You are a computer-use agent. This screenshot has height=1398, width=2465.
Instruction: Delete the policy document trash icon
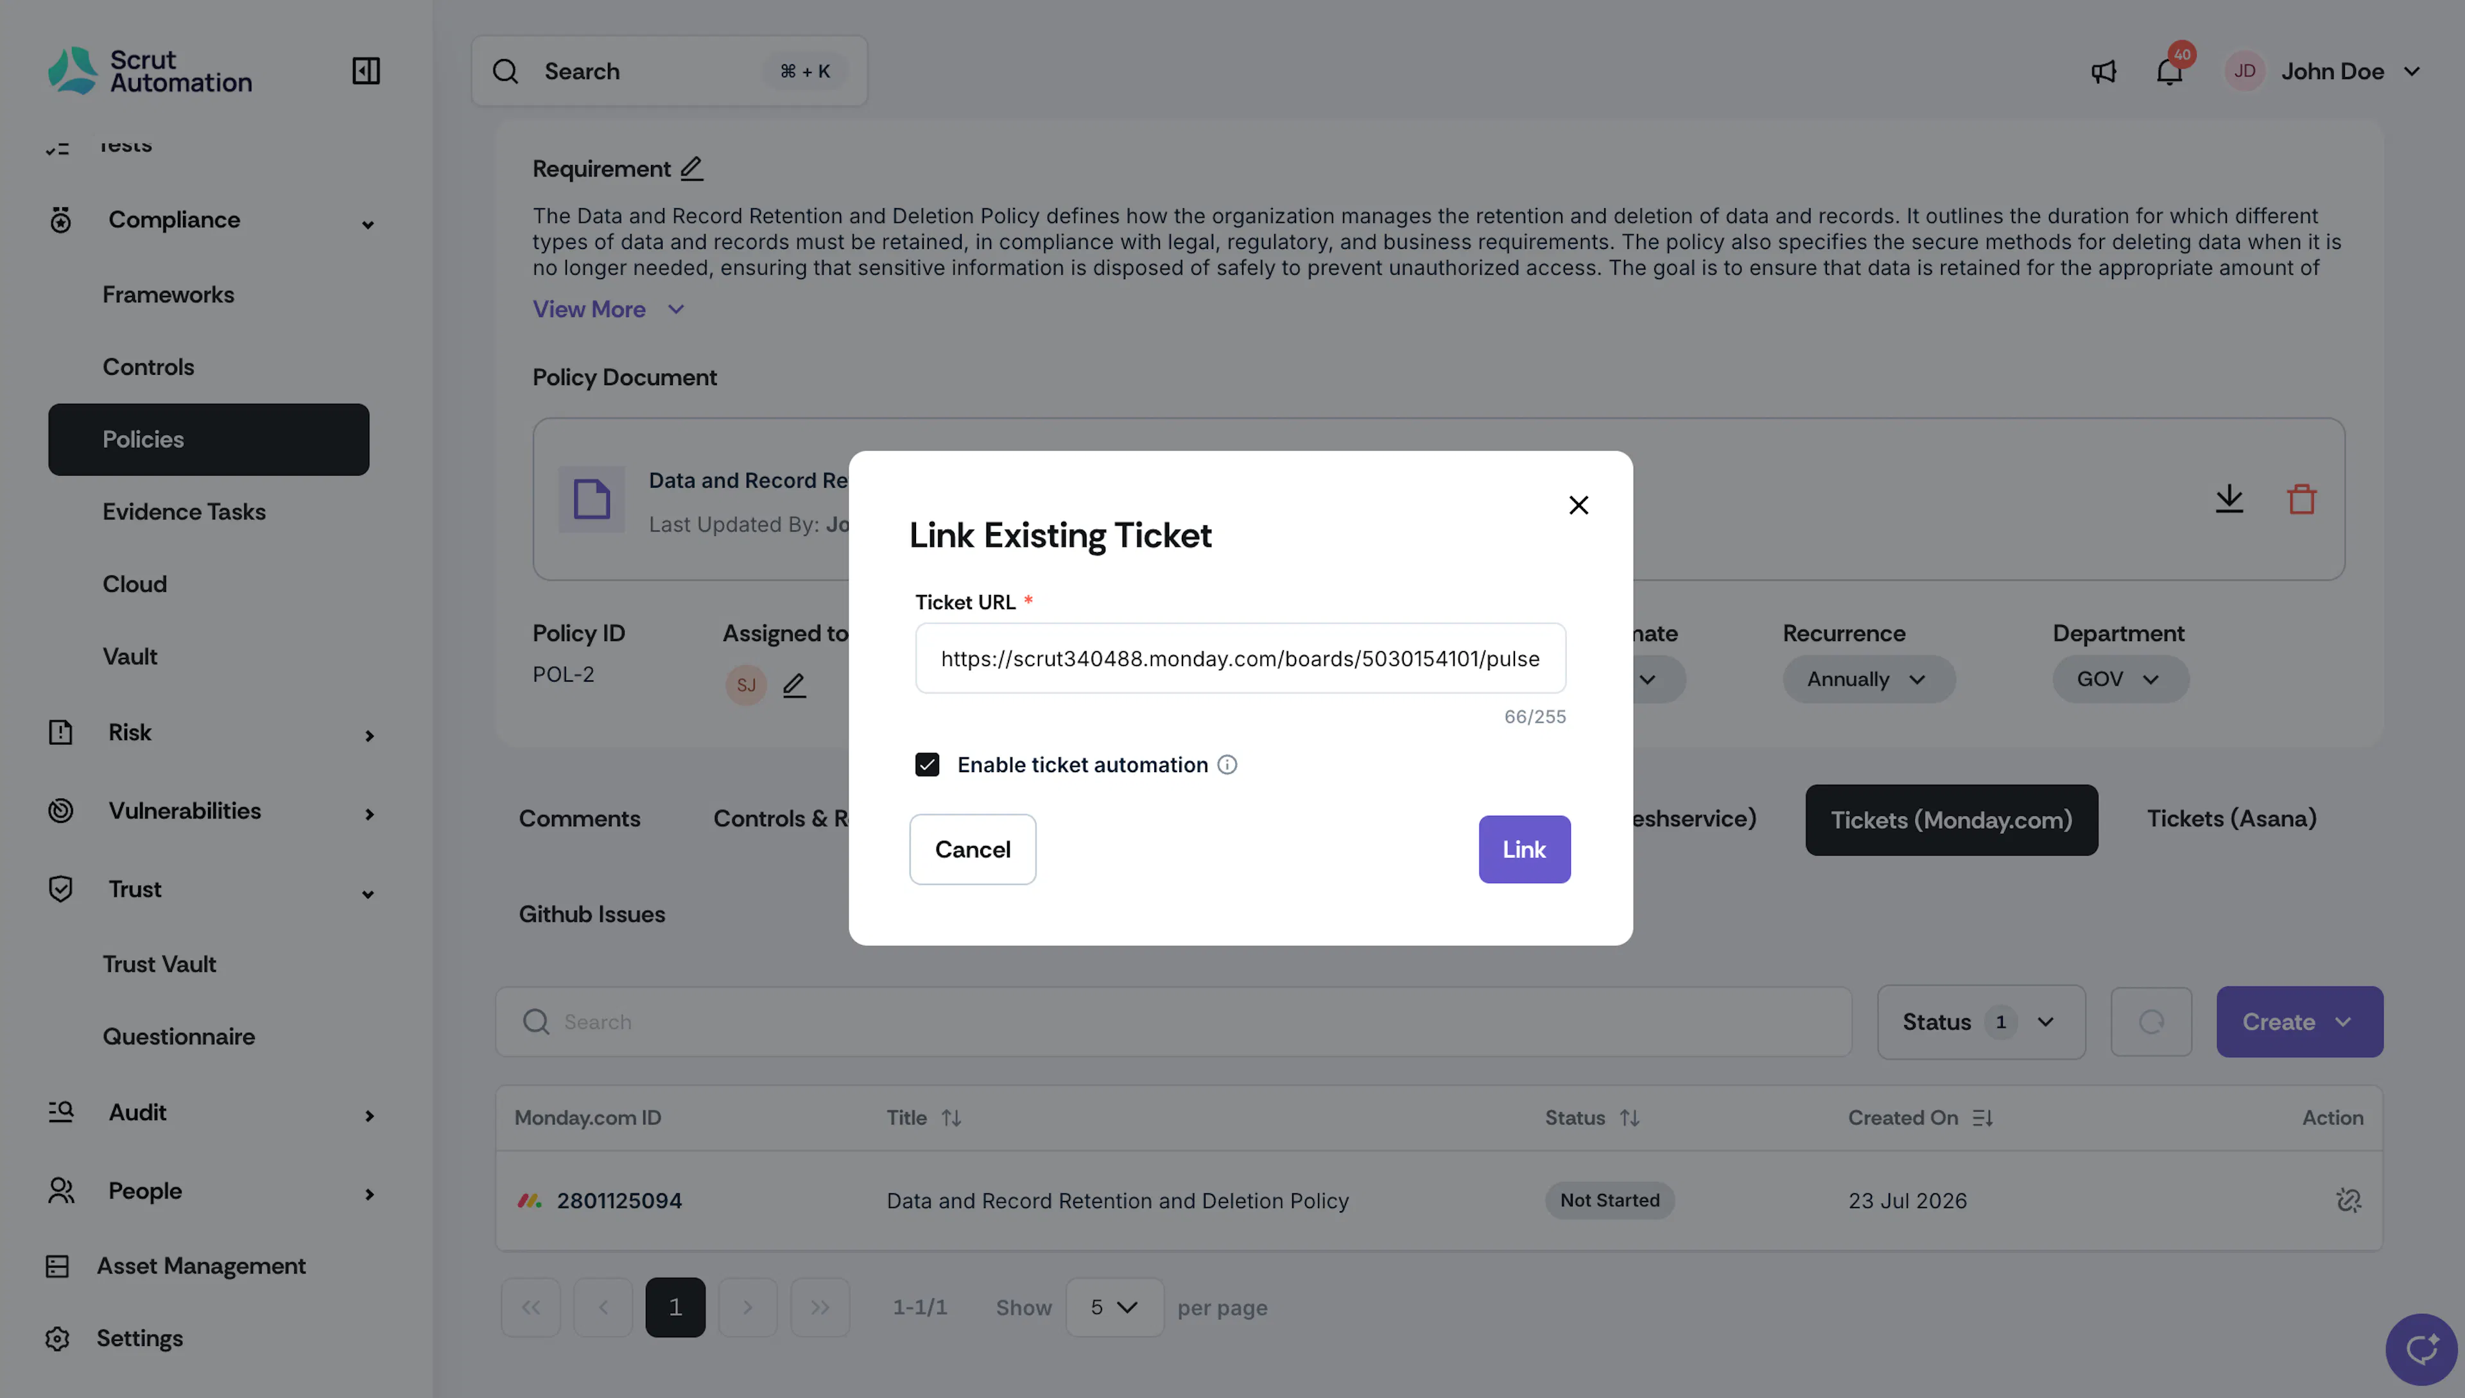coord(2302,499)
